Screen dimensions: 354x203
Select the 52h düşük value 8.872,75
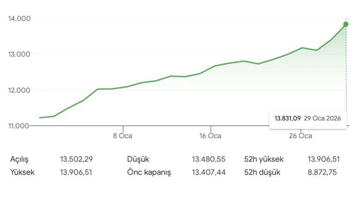point(322,172)
